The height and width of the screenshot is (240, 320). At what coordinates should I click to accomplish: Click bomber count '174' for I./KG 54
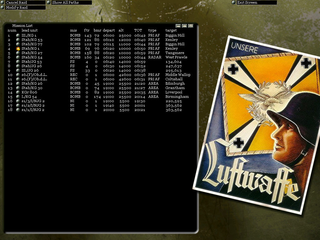click(x=97, y=97)
